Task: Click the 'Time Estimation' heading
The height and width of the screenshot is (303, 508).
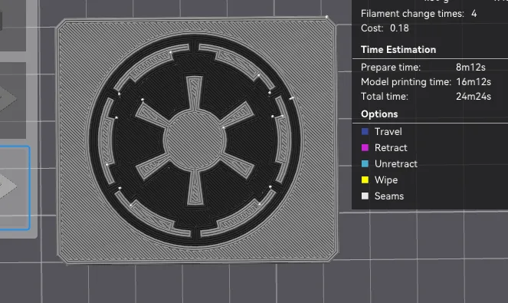Action: tap(398, 50)
